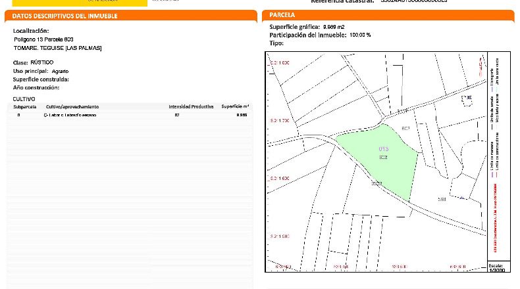
Task: Select the 'Agrario' use value
Action: click(60, 71)
